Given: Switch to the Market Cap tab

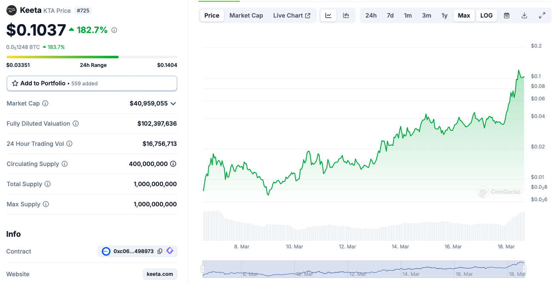Looking at the screenshot, I should click(x=246, y=15).
